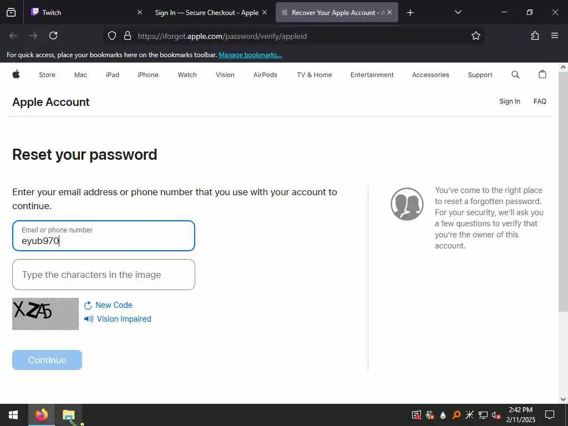The image size is (568, 426).
Task: Click Apple Account heading link
Action: coord(50,102)
